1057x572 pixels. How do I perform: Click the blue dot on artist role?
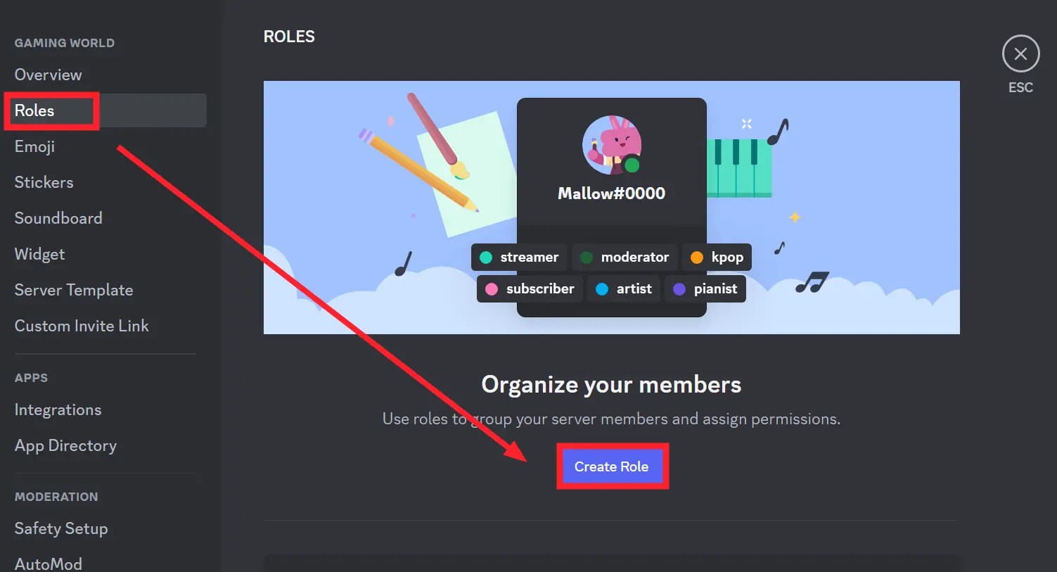(x=601, y=288)
